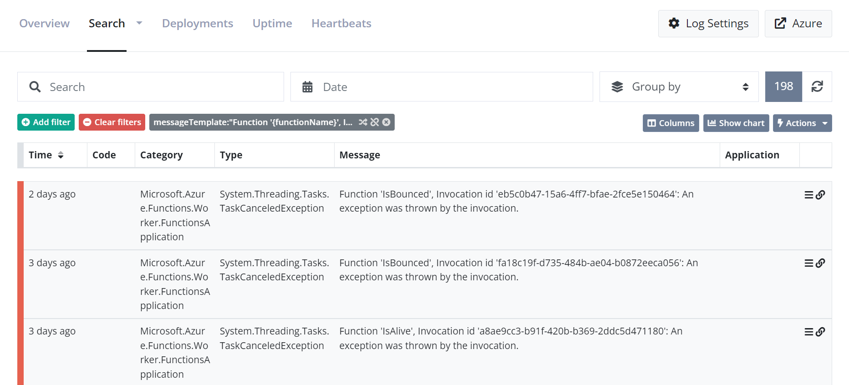The image size is (849, 385).
Task: Refresh the search results list
Action: coord(818,86)
